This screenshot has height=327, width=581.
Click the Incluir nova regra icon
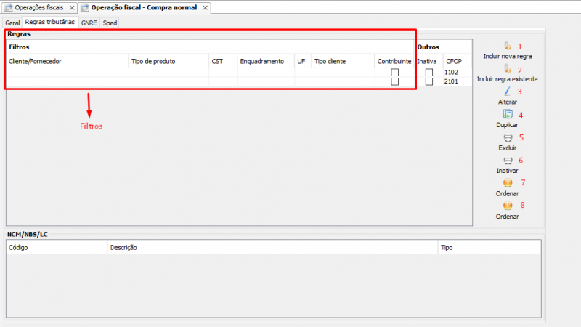point(508,46)
